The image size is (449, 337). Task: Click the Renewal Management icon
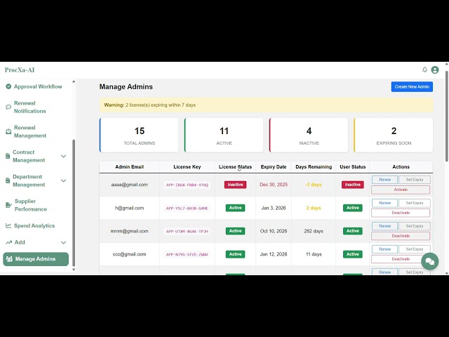point(8,131)
